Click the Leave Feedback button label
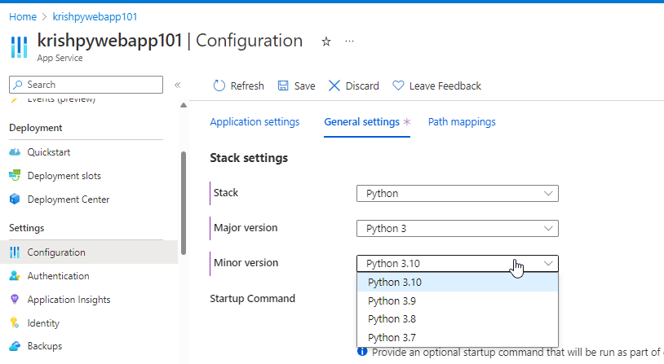This screenshot has height=364, width=664. click(x=445, y=86)
